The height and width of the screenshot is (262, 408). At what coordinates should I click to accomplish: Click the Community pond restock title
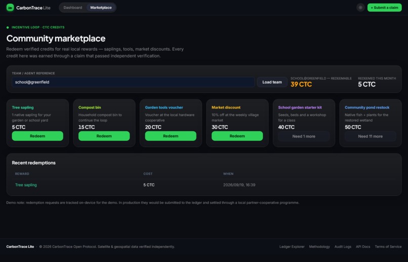pyautogui.click(x=367, y=107)
